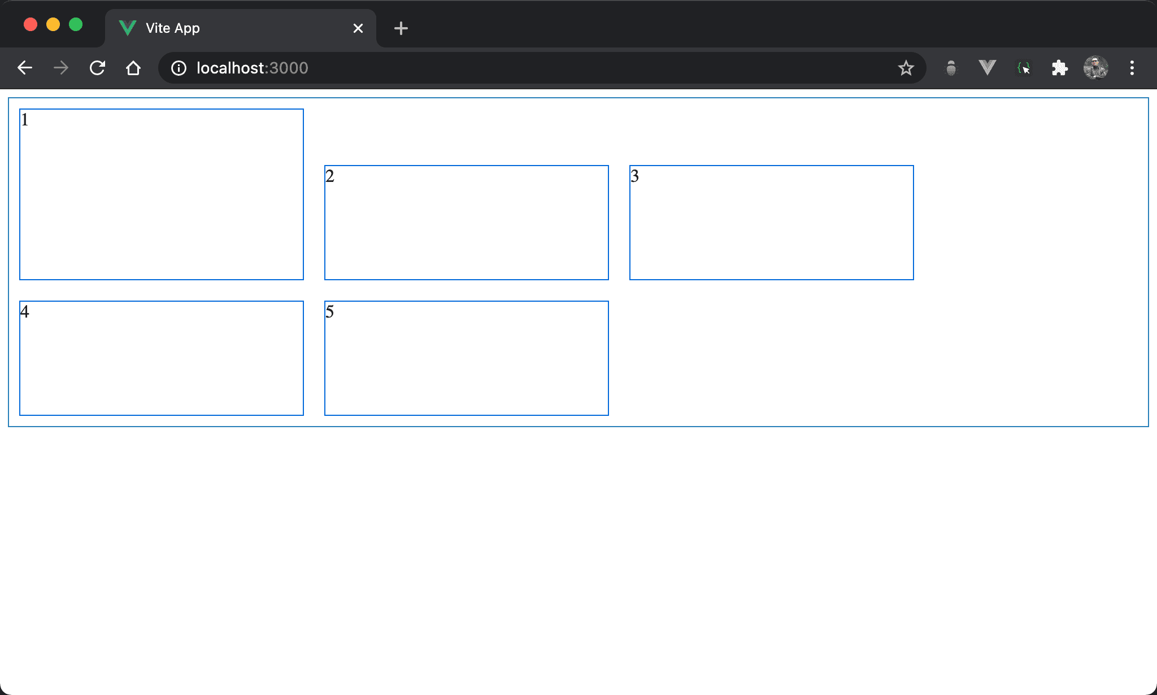The height and width of the screenshot is (695, 1157).
Task: Reload the localhost page
Action: point(97,68)
